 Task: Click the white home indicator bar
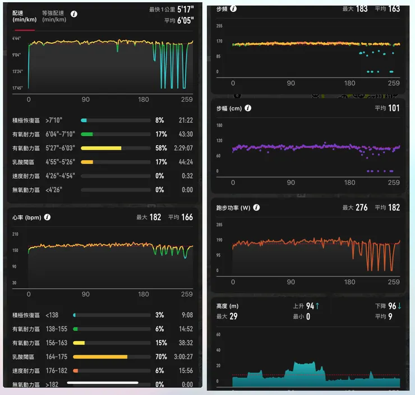tap(103, 383)
